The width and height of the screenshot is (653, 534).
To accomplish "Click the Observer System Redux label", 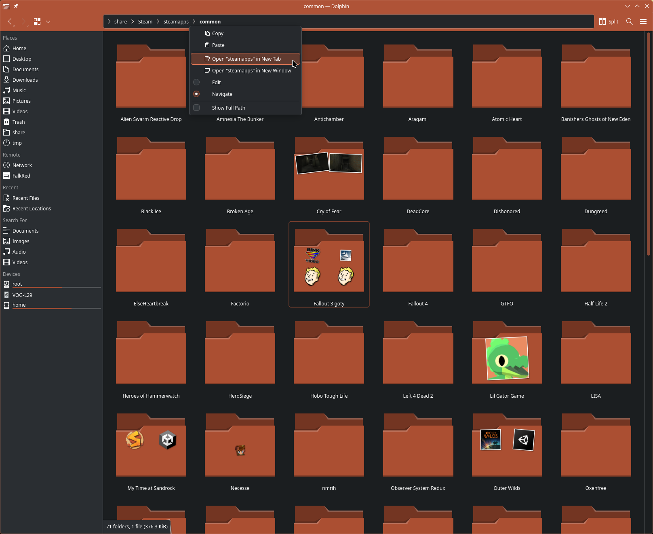I will 418,488.
